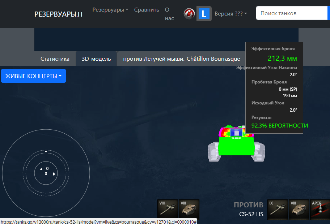Switch to the 3D-модель tab

tap(96, 59)
